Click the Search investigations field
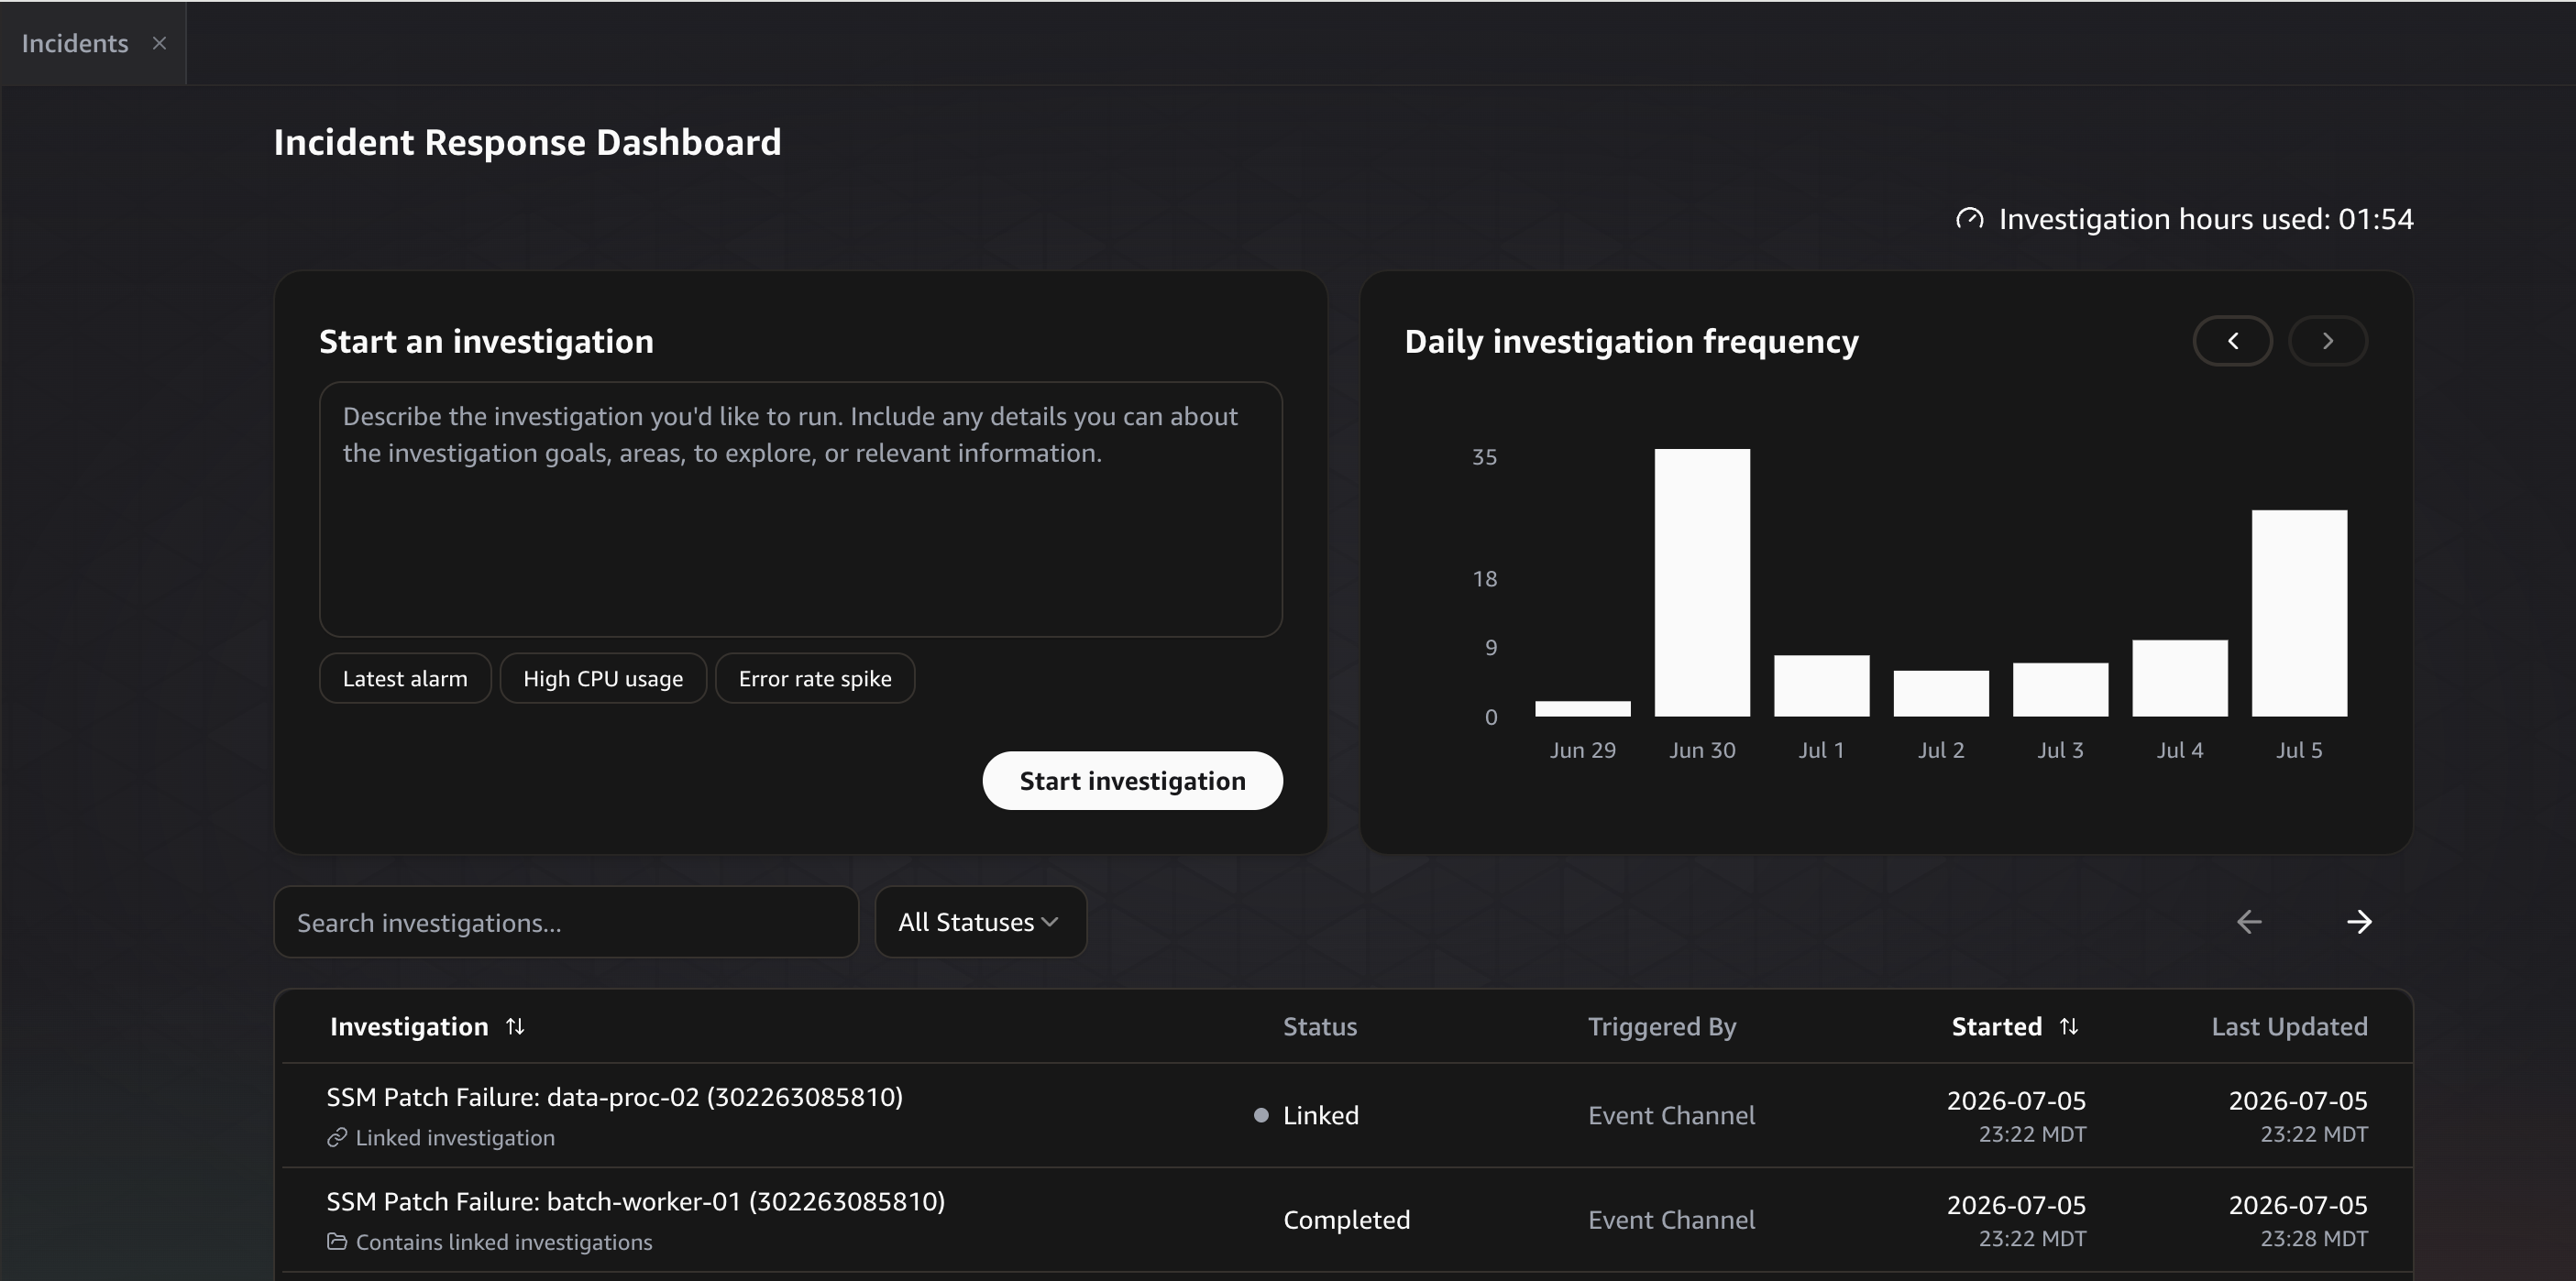This screenshot has width=2576, height=1281. (x=566, y=921)
